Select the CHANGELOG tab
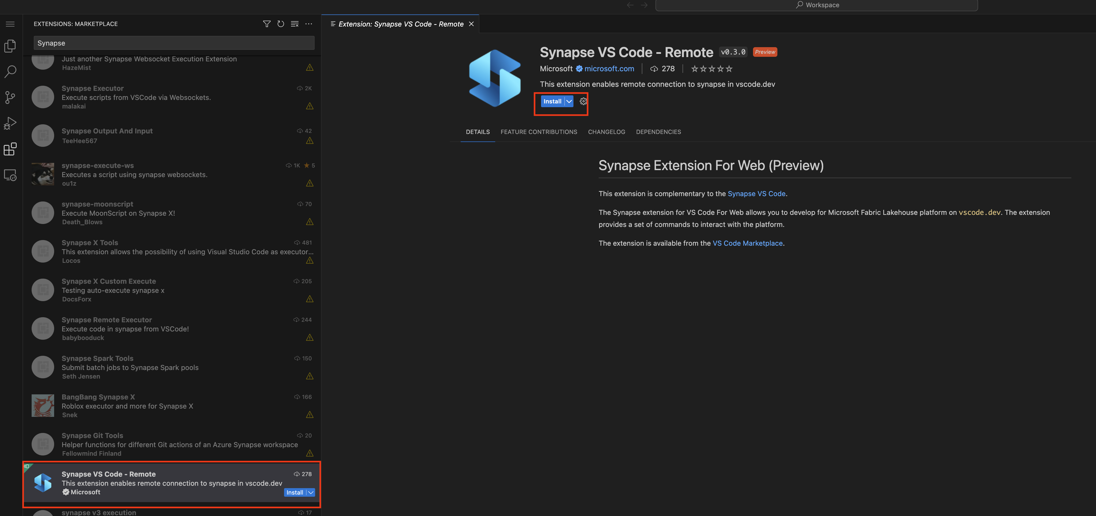1096x516 pixels. coord(606,132)
